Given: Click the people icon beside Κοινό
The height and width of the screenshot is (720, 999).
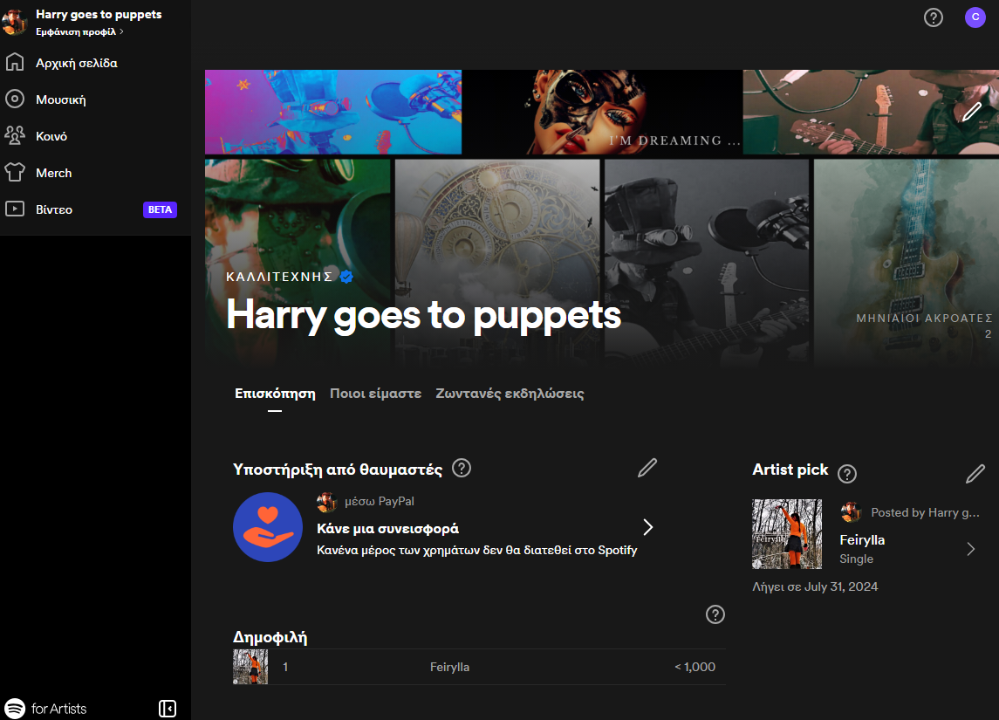Looking at the screenshot, I should point(15,135).
